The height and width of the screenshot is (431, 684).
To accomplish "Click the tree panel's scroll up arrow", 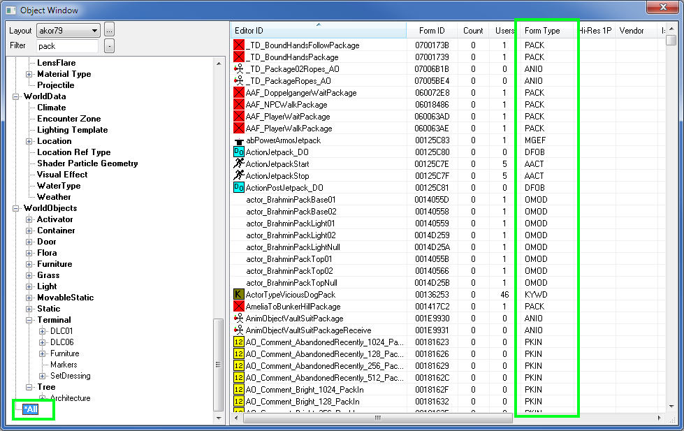I will [x=218, y=64].
